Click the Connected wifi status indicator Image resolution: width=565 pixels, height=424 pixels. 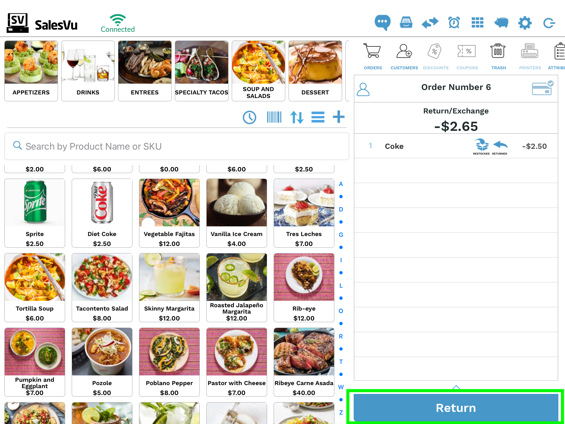(118, 23)
